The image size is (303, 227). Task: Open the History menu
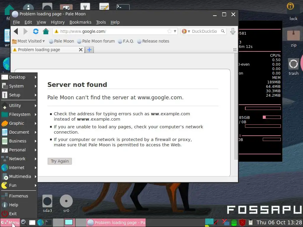[58, 22]
